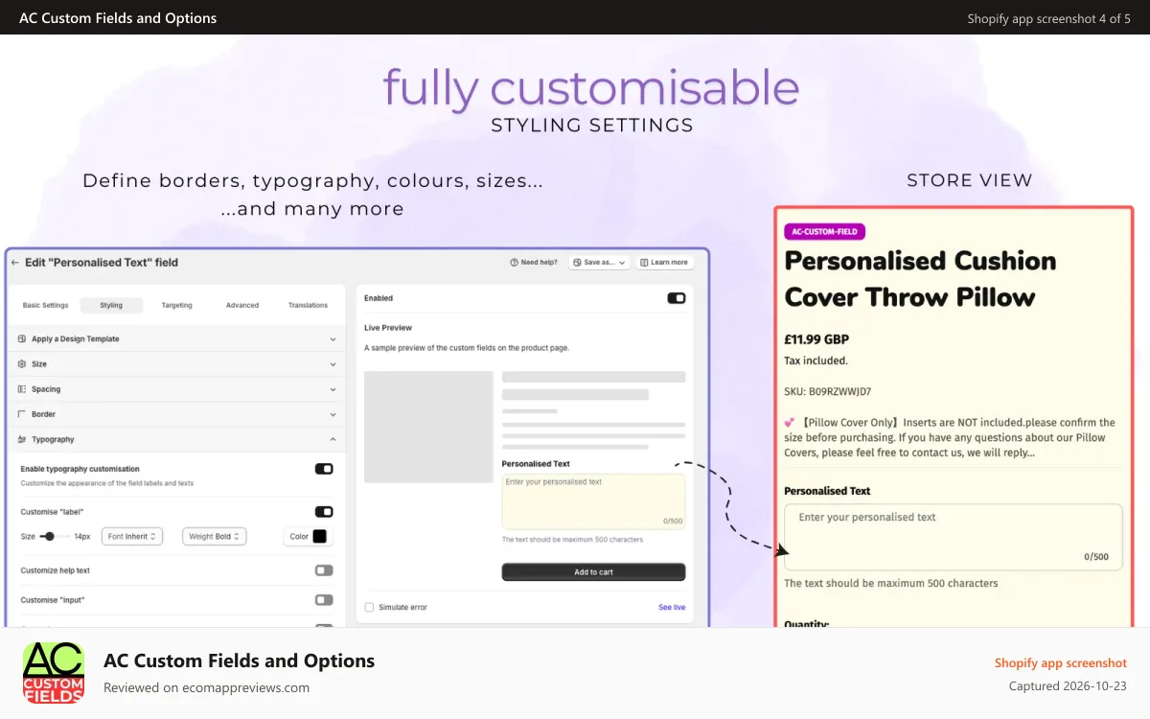Switch to the Basic Settings tab

tap(46, 305)
